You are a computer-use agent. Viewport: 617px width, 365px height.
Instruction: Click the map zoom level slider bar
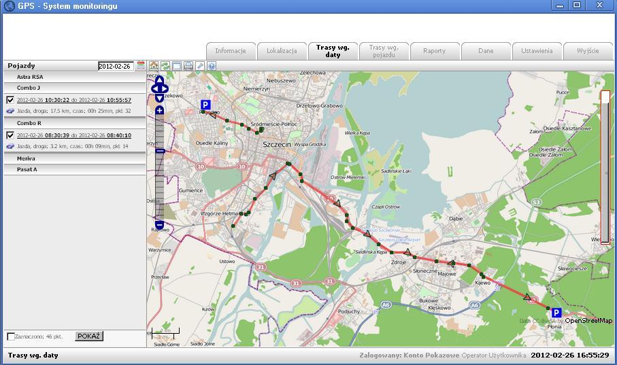click(159, 168)
